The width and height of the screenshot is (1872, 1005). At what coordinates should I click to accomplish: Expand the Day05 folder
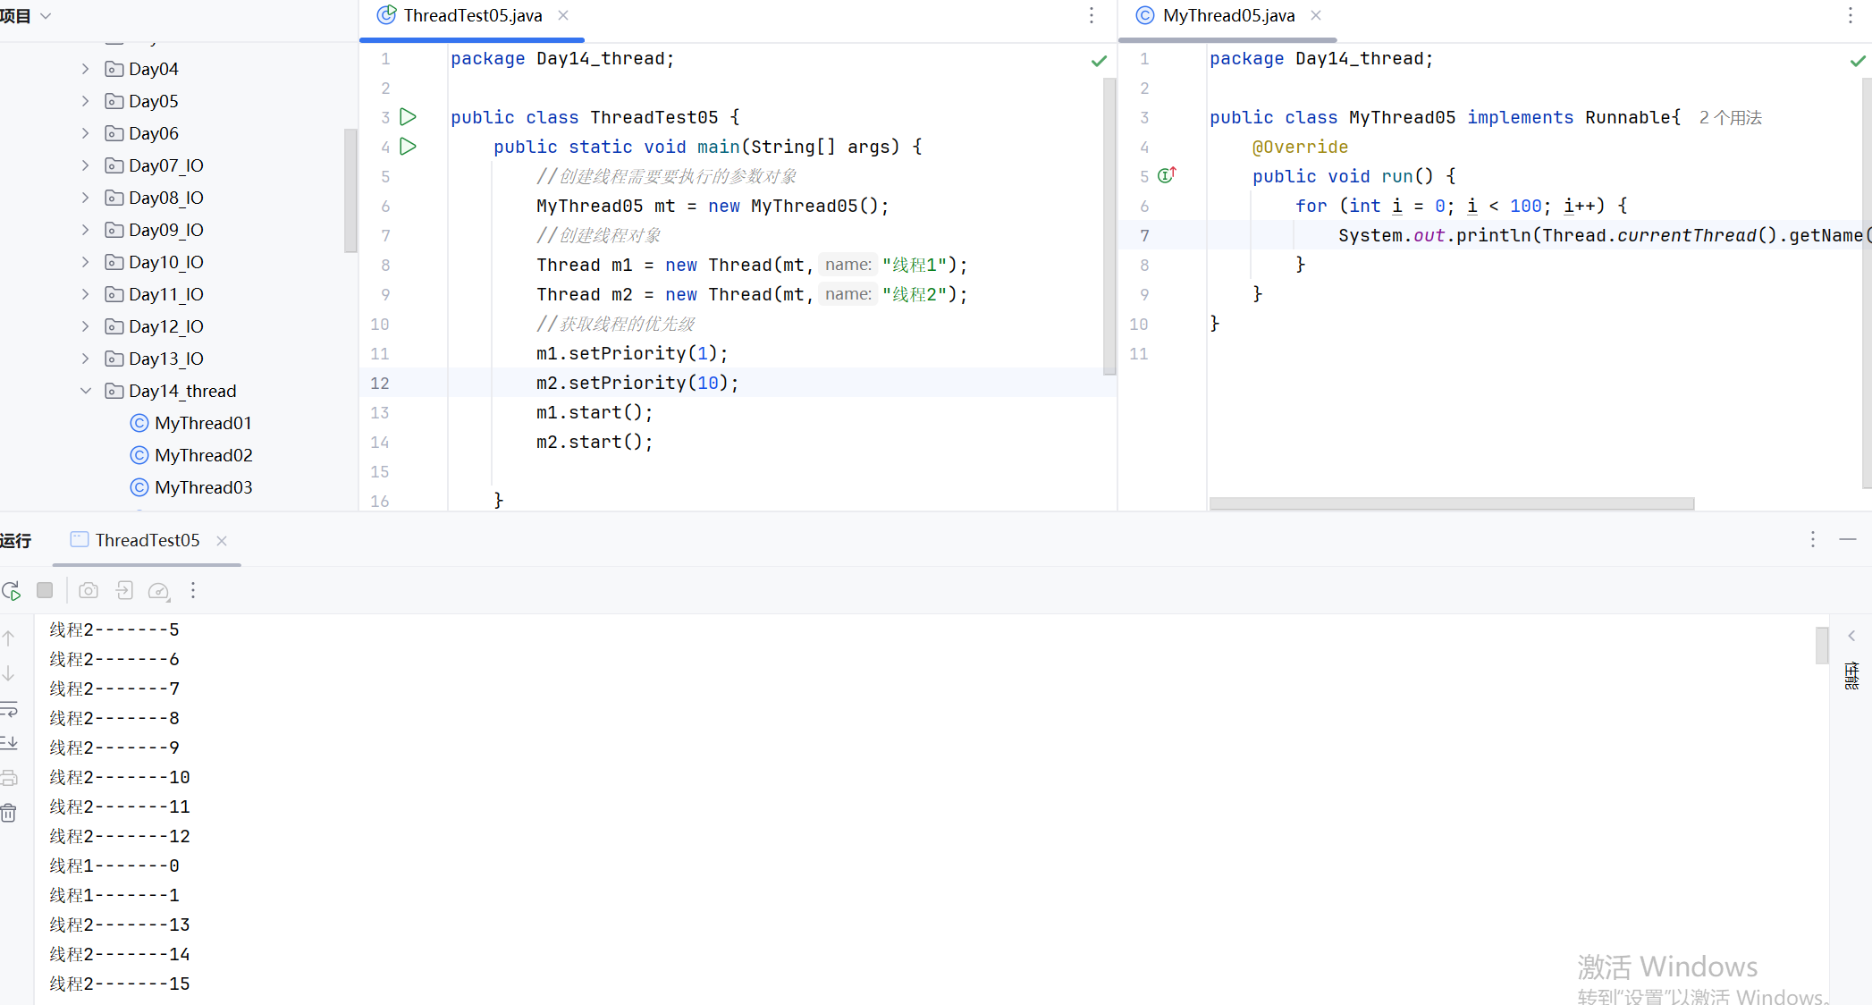point(86,101)
